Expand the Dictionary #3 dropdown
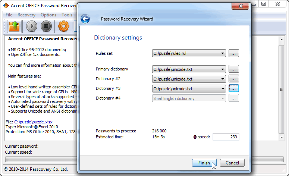289x176 pixels. pyautogui.click(x=223, y=88)
